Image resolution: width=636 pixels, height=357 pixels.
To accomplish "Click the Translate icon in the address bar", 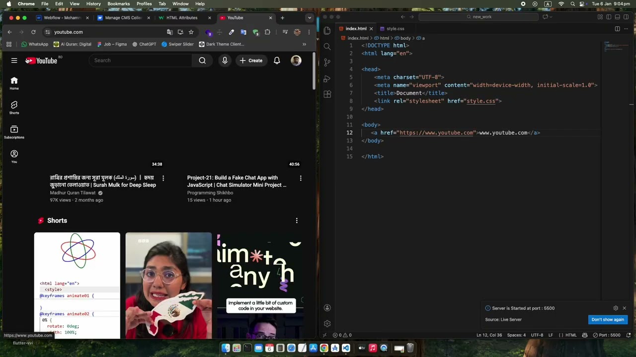I will pos(169,32).
